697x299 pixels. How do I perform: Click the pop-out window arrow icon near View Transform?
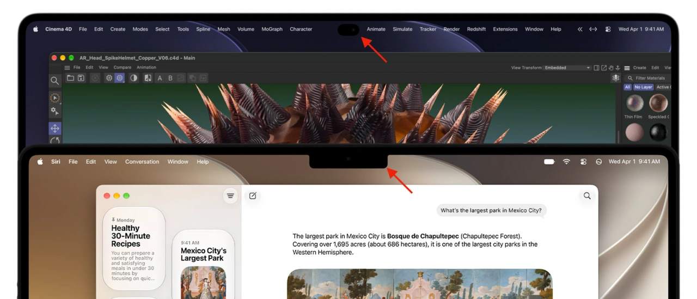(604, 68)
